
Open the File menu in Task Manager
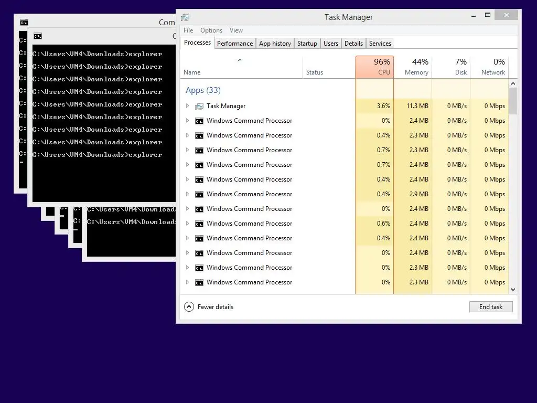click(x=188, y=30)
